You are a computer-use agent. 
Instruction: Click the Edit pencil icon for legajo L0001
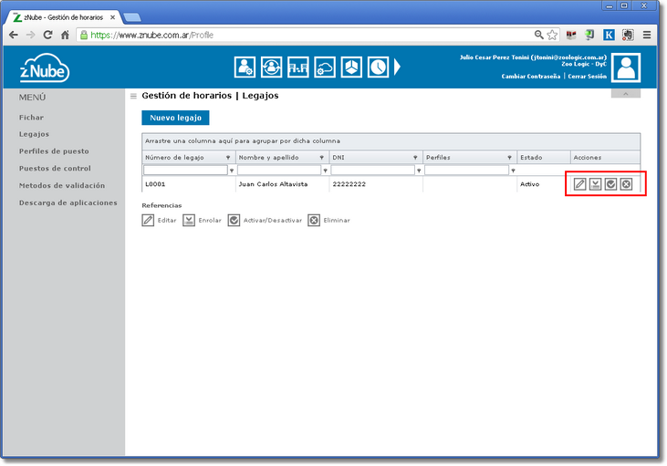tap(579, 184)
